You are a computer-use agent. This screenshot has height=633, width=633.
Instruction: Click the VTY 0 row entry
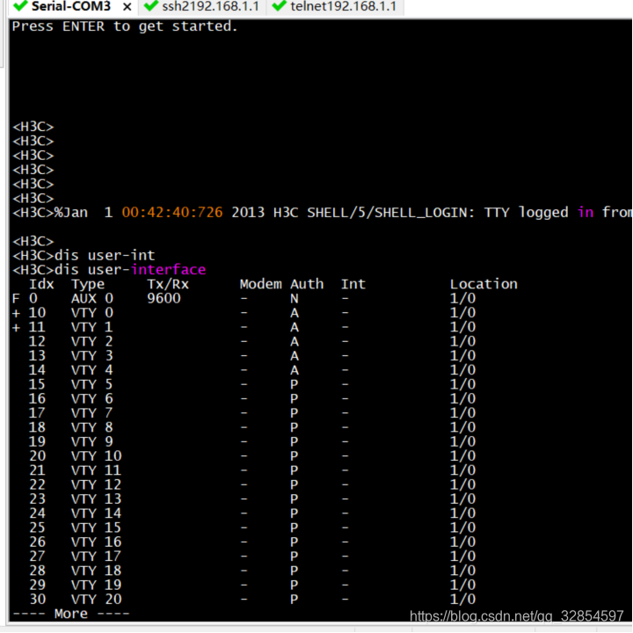pyautogui.click(x=92, y=313)
